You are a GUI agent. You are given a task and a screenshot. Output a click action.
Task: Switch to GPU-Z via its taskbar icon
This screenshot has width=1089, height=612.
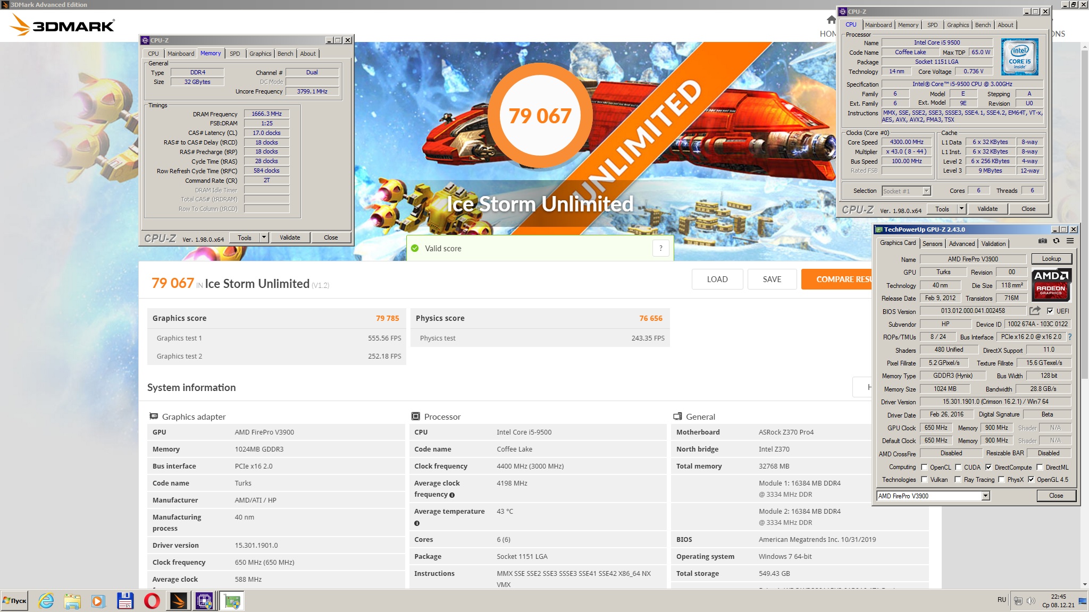[232, 601]
